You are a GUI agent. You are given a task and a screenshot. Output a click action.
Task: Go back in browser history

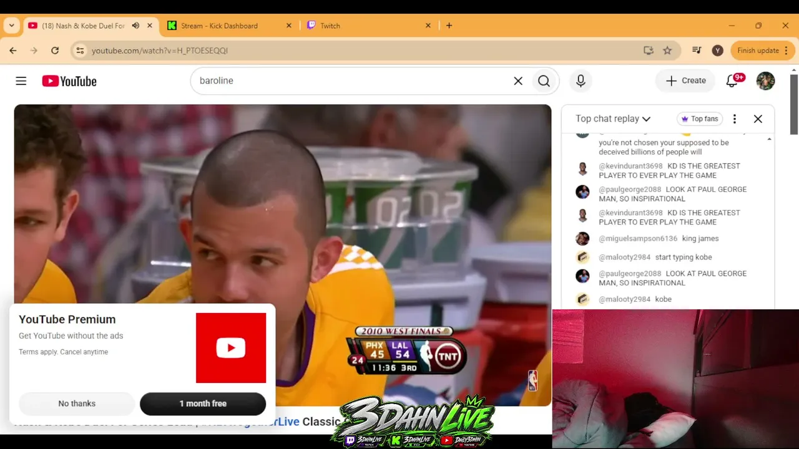click(x=13, y=51)
